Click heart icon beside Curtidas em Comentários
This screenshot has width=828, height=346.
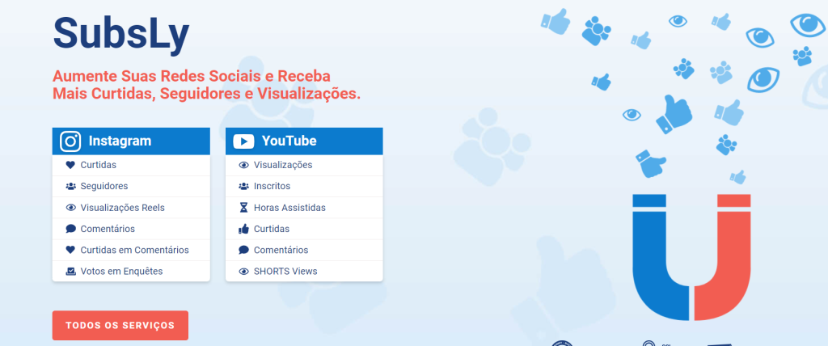click(x=71, y=250)
